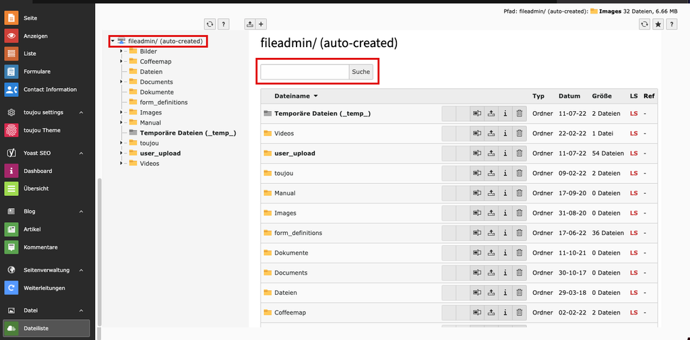Upload files into the Manual folder row
Viewport: 690px width, 340px height.
point(491,193)
